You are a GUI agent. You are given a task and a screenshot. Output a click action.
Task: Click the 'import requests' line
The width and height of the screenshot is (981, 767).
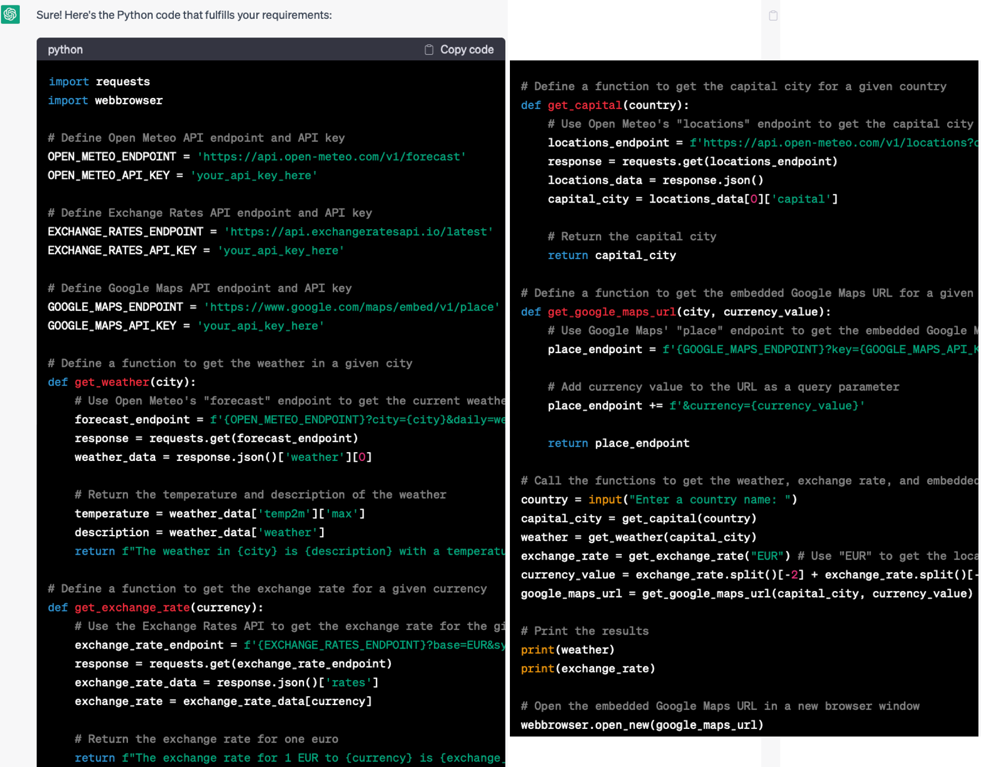[x=99, y=82]
